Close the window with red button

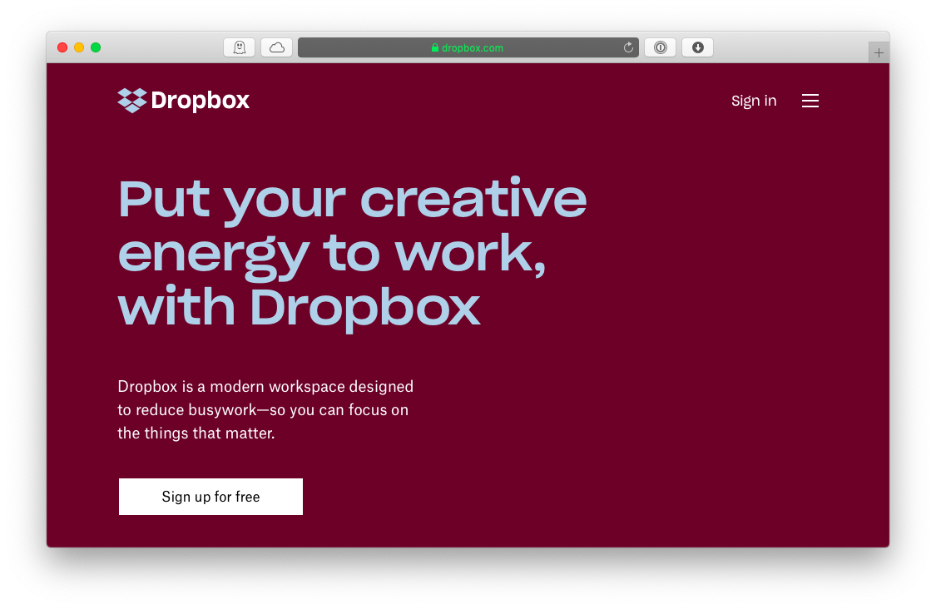pos(62,47)
